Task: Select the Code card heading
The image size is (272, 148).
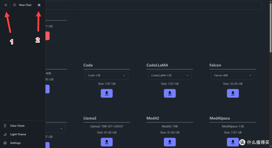Action: (88, 65)
